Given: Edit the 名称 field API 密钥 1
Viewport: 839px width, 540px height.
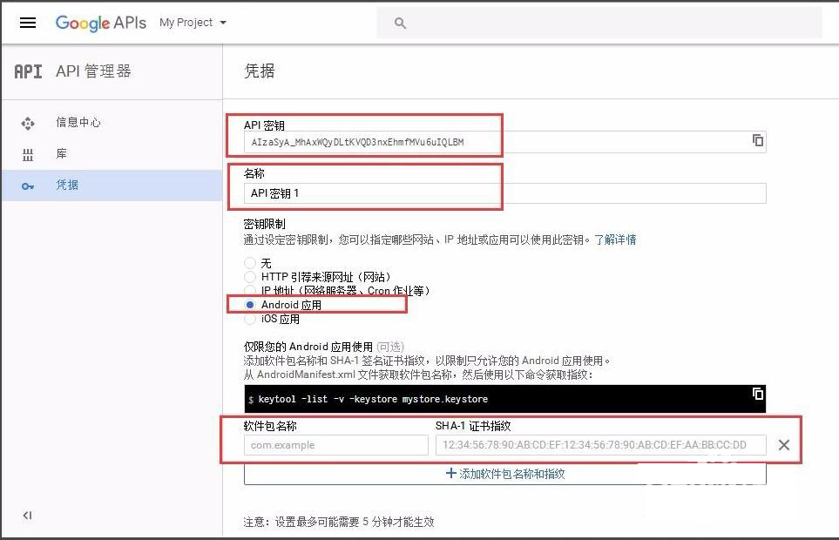Looking at the screenshot, I should (505, 193).
